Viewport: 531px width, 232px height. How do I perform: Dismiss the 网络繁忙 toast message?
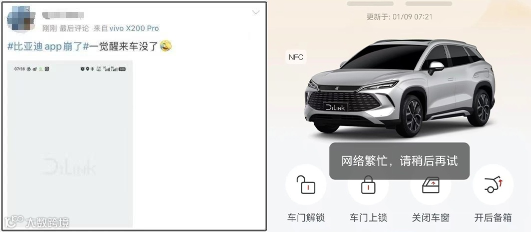(399, 161)
